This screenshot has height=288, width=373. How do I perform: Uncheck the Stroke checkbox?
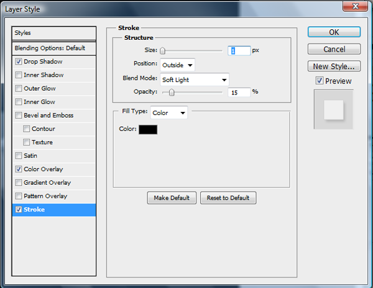(x=18, y=210)
